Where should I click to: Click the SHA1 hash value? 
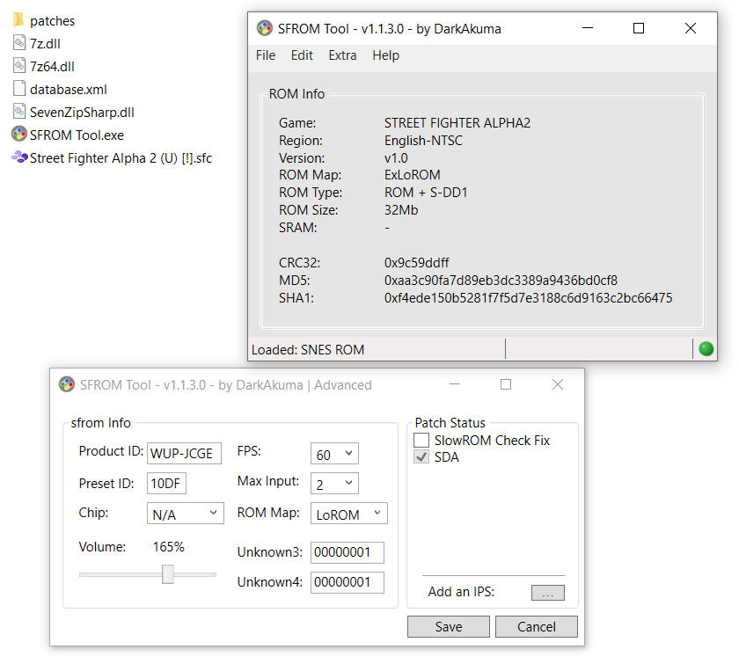529,297
